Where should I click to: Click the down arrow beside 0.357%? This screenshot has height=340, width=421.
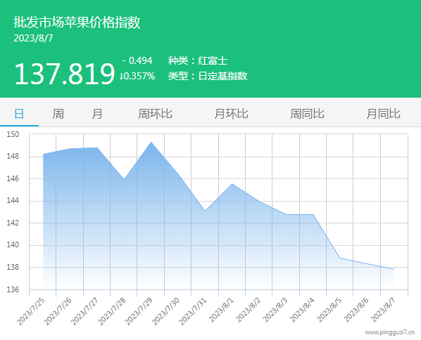pyautogui.click(x=121, y=76)
